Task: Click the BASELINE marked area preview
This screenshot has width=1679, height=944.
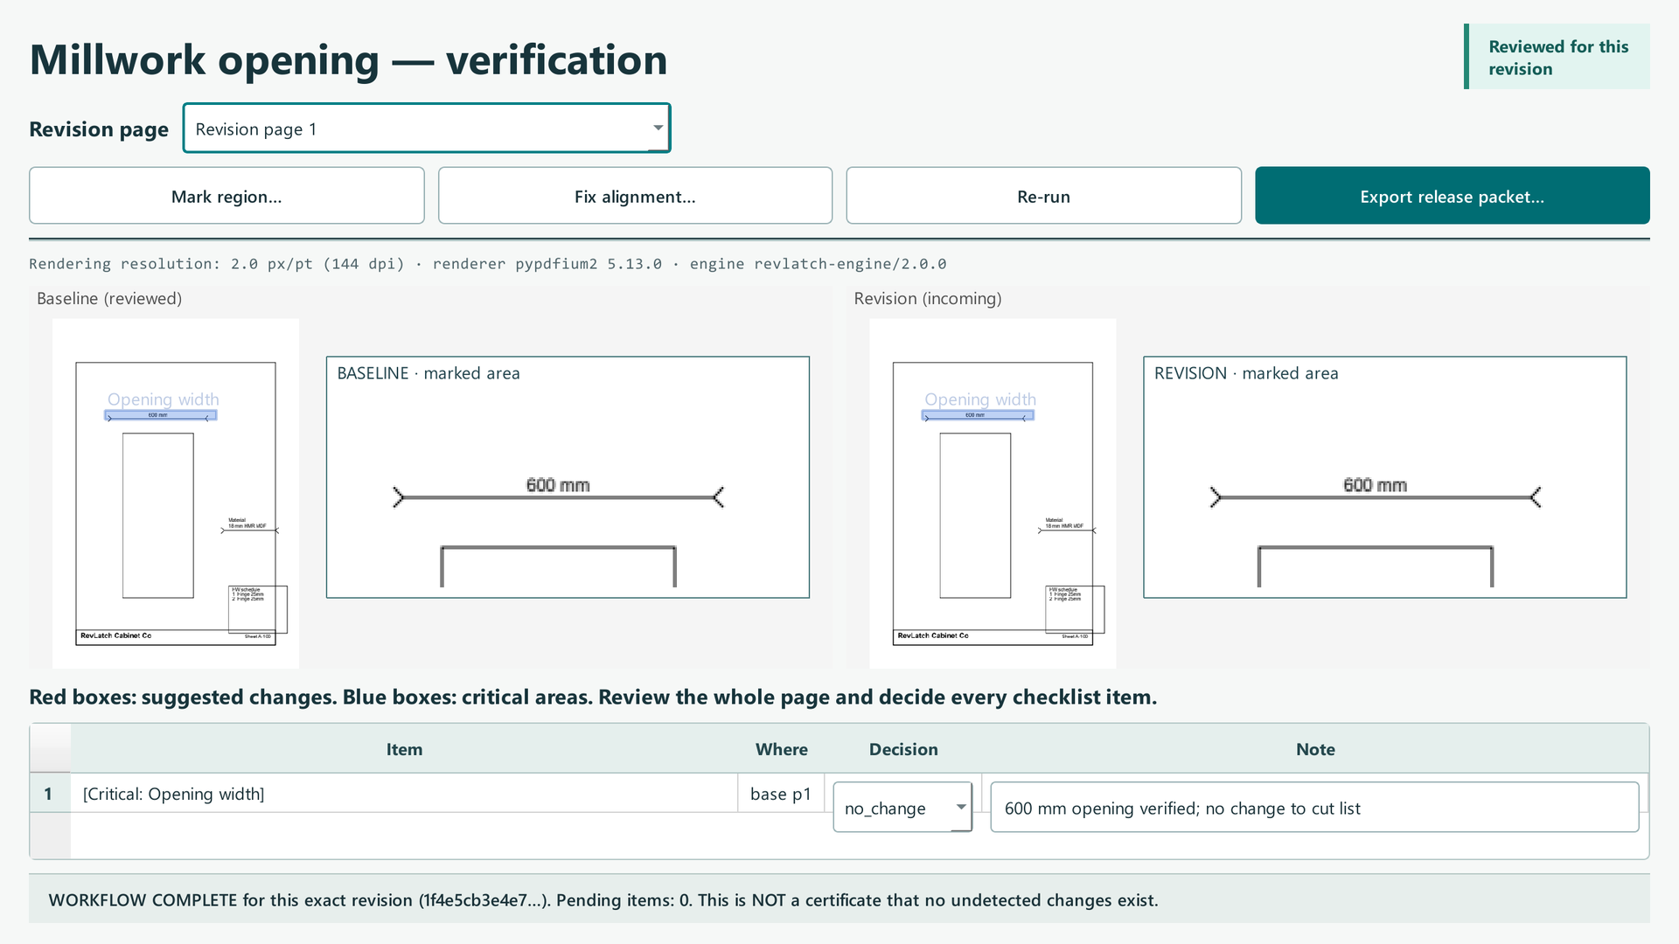Action: (568, 477)
